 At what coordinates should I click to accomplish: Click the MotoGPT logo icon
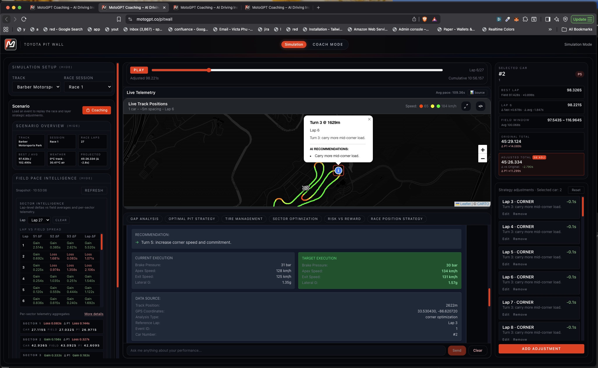click(10, 45)
